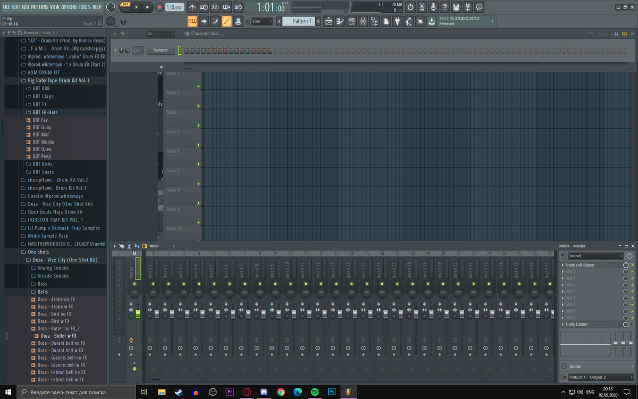Click the undo history round arrow icon
The image size is (638, 399).
[410, 7]
